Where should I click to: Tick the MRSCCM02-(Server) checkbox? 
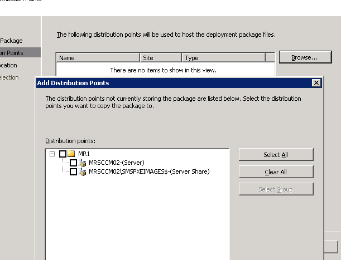pyautogui.click(x=73, y=163)
